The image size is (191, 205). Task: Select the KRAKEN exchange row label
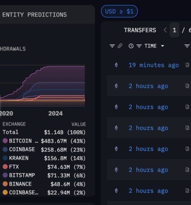[19, 158]
